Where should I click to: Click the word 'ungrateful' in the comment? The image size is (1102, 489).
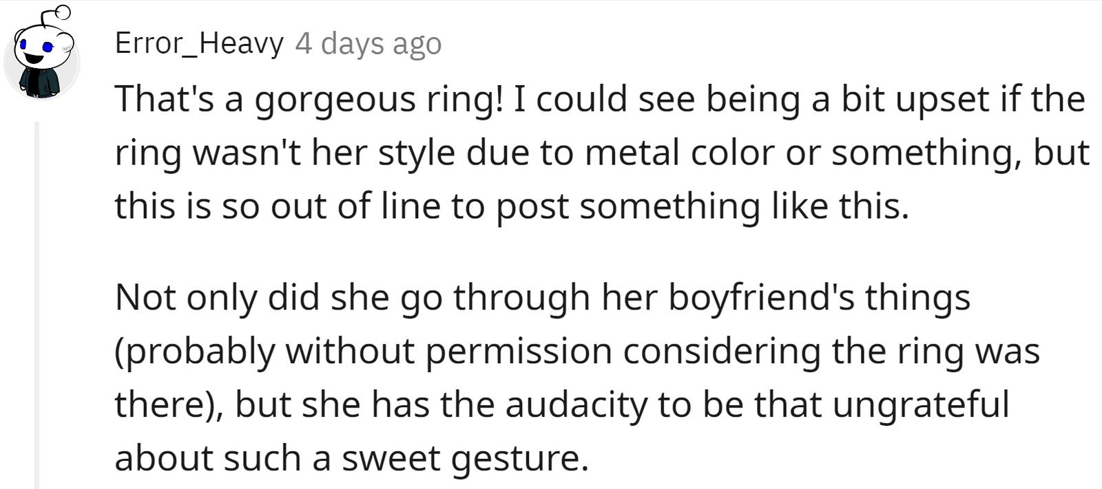click(x=921, y=406)
